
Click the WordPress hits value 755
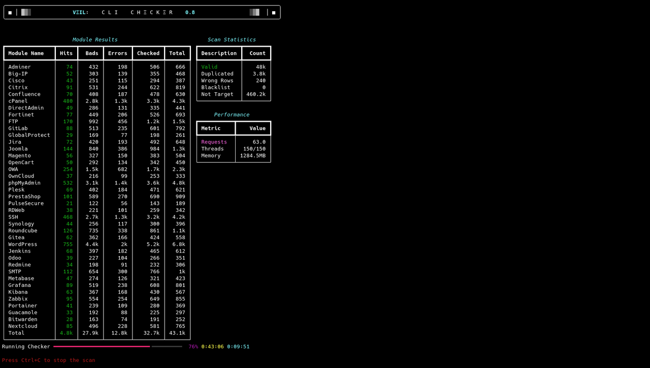68,244
